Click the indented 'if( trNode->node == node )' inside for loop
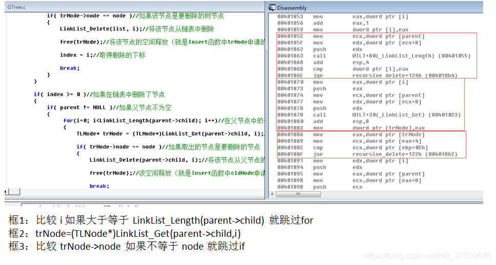The image size is (496, 265). [x=168, y=147]
